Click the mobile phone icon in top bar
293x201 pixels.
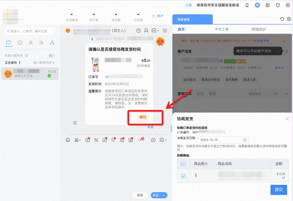(247, 5)
